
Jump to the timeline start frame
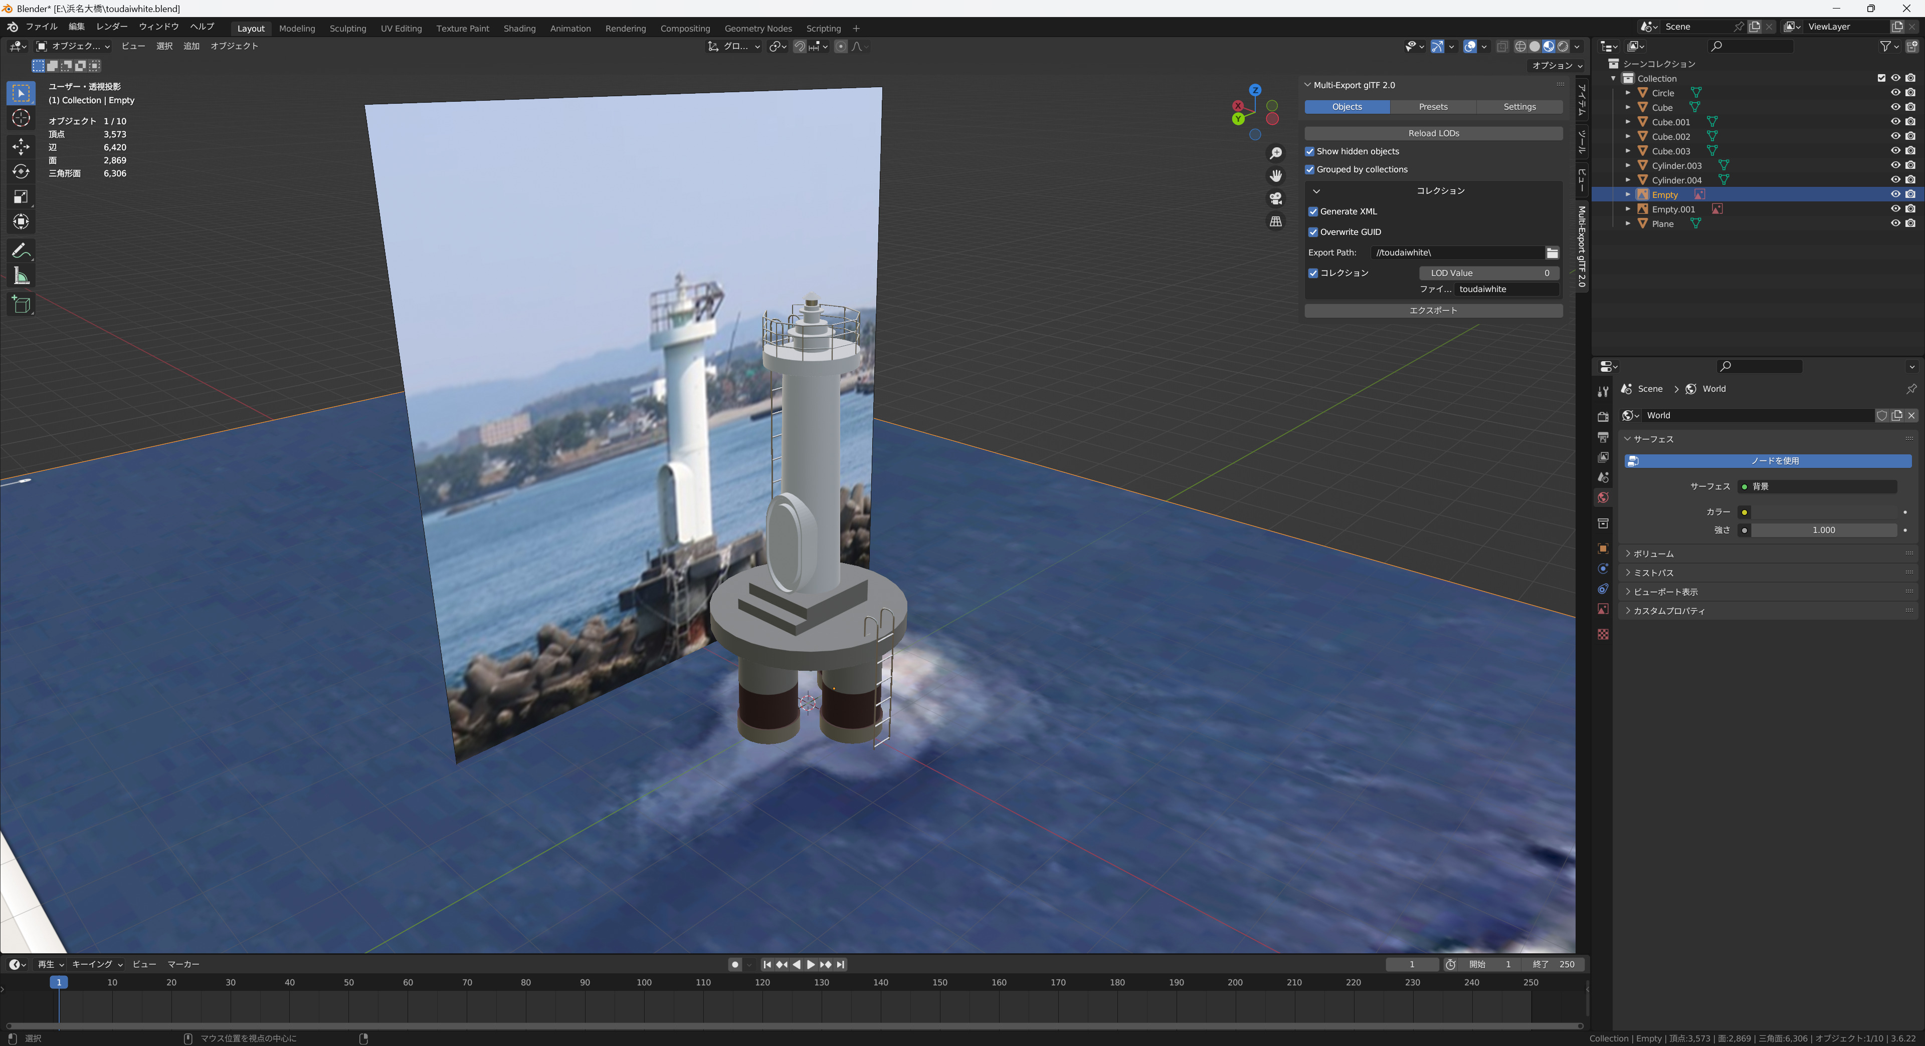pyautogui.click(x=766, y=965)
